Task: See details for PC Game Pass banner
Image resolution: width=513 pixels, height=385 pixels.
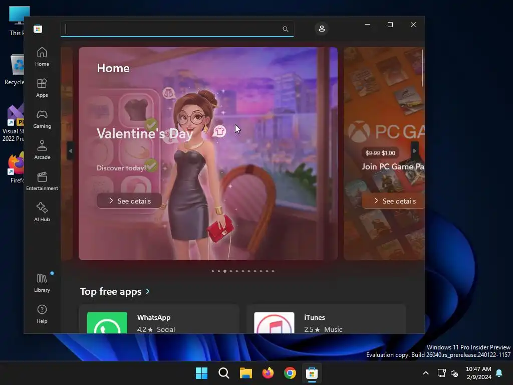Action: pyautogui.click(x=393, y=201)
